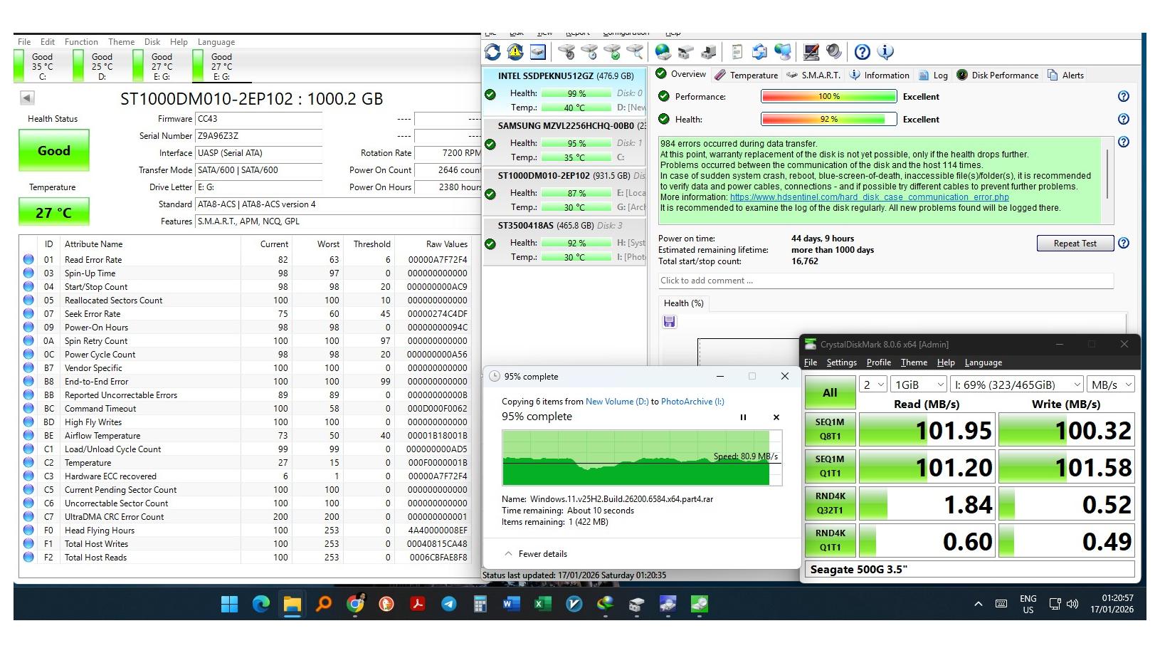Open Telegram from the taskbar

point(448,605)
